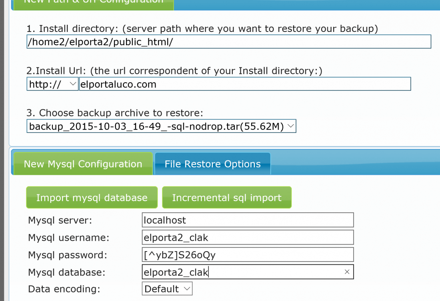Select the Mysql username input field
Image resolution: width=440 pixels, height=301 pixels.
[x=248, y=238]
